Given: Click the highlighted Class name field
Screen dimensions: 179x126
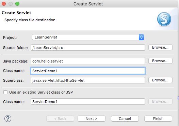Looking at the screenshot, I should [88, 71].
